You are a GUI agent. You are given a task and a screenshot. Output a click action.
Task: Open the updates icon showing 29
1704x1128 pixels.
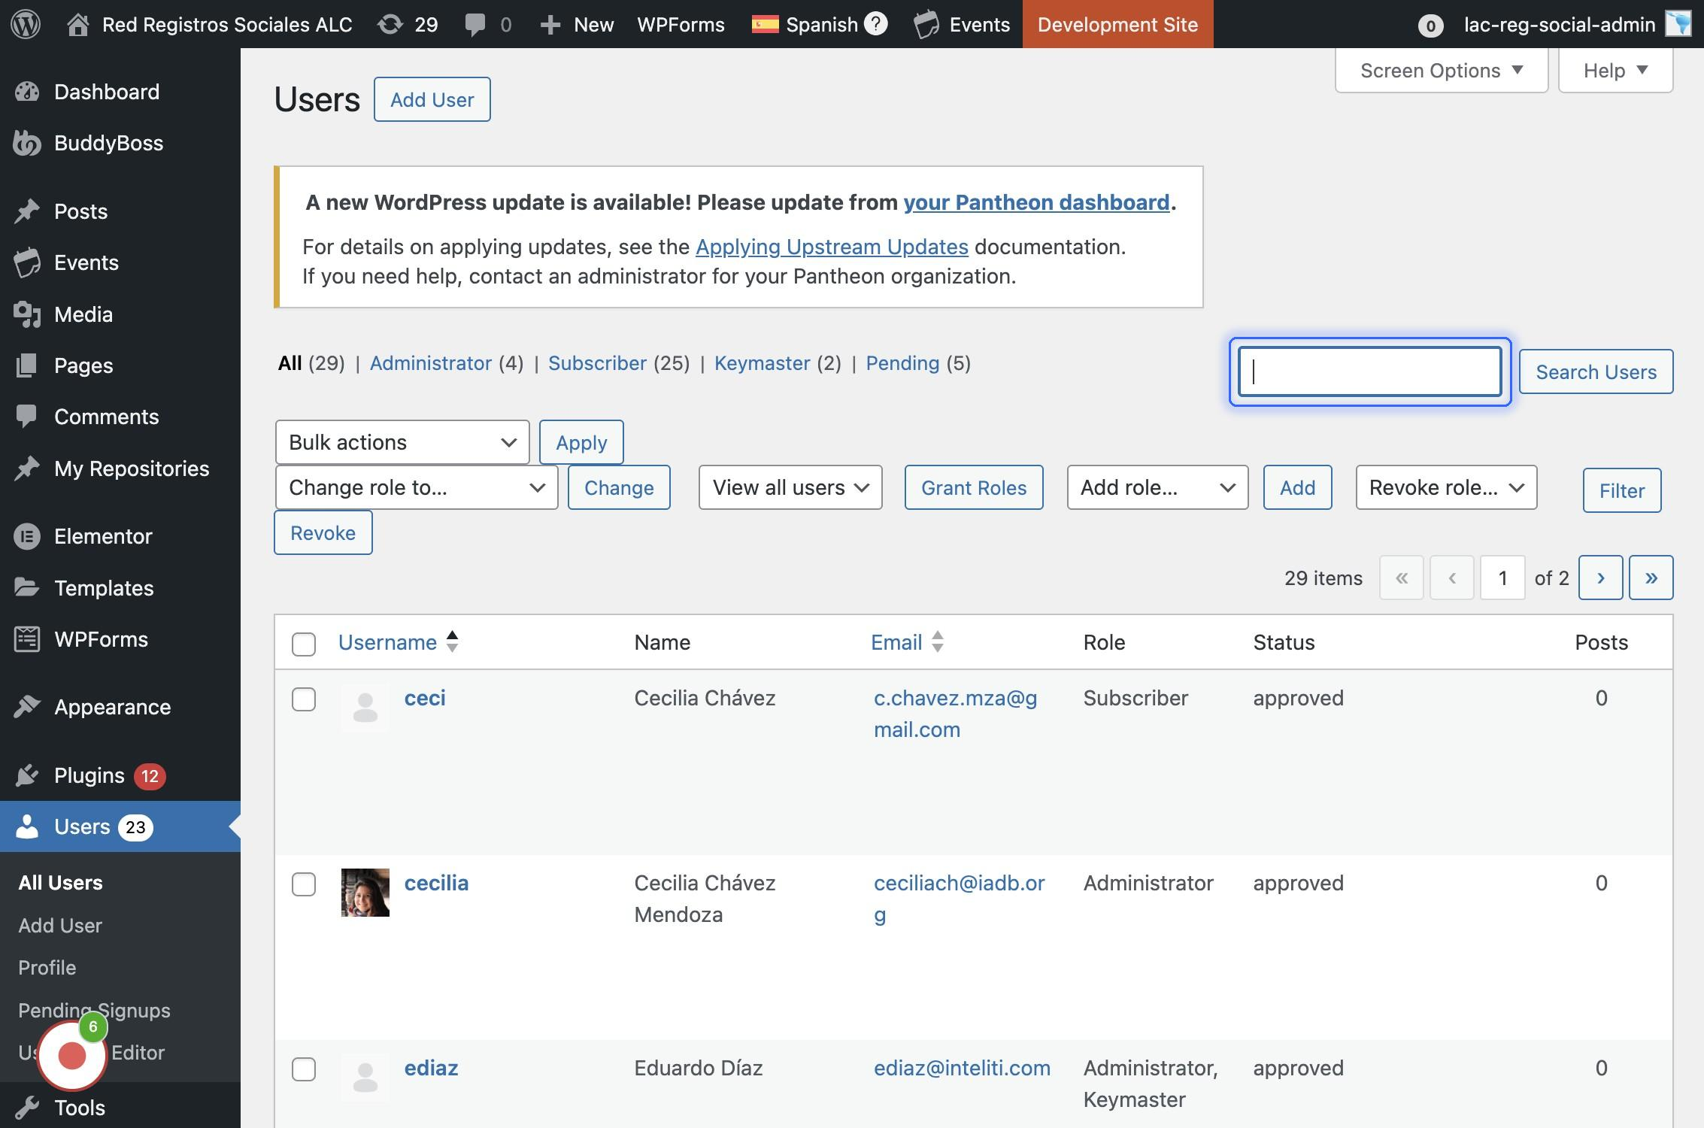[390, 24]
